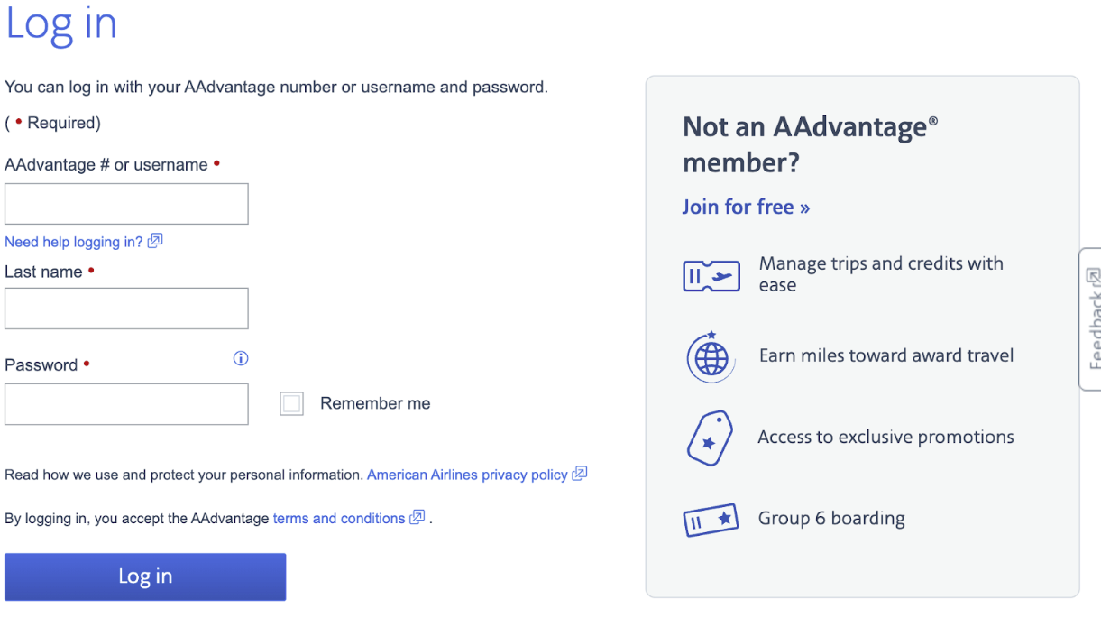Click external link icon beside privacy policy
This screenshot has width=1101, height=618.
tap(580, 474)
